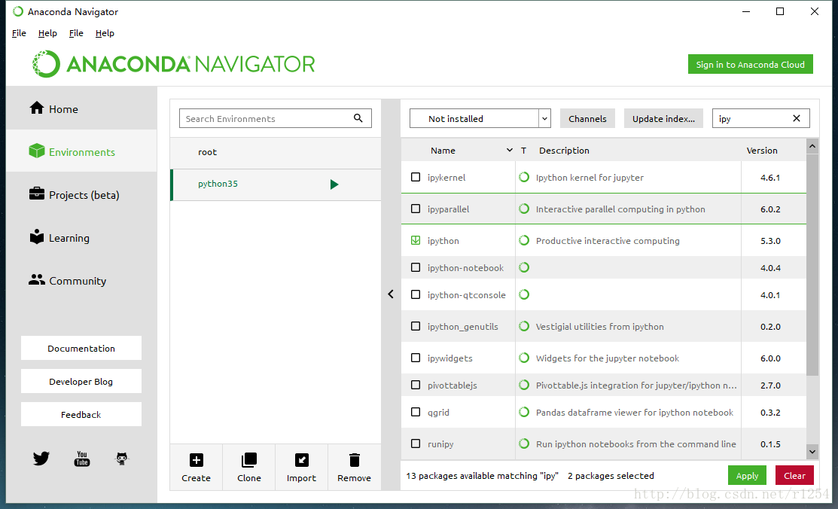Unmark the ipython package checkbox
The height and width of the screenshot is (509, 838).
pos(416,241)
